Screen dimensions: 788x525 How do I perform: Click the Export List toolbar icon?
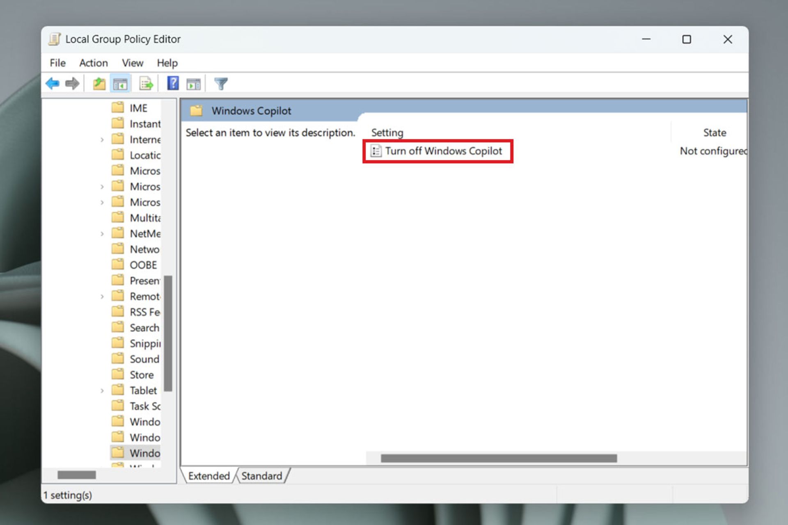tap(146, 84)
